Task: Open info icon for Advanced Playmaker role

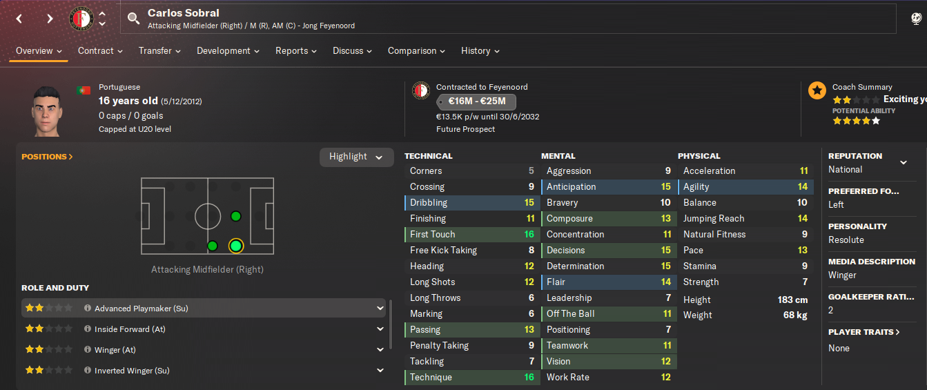Action: 88,309
